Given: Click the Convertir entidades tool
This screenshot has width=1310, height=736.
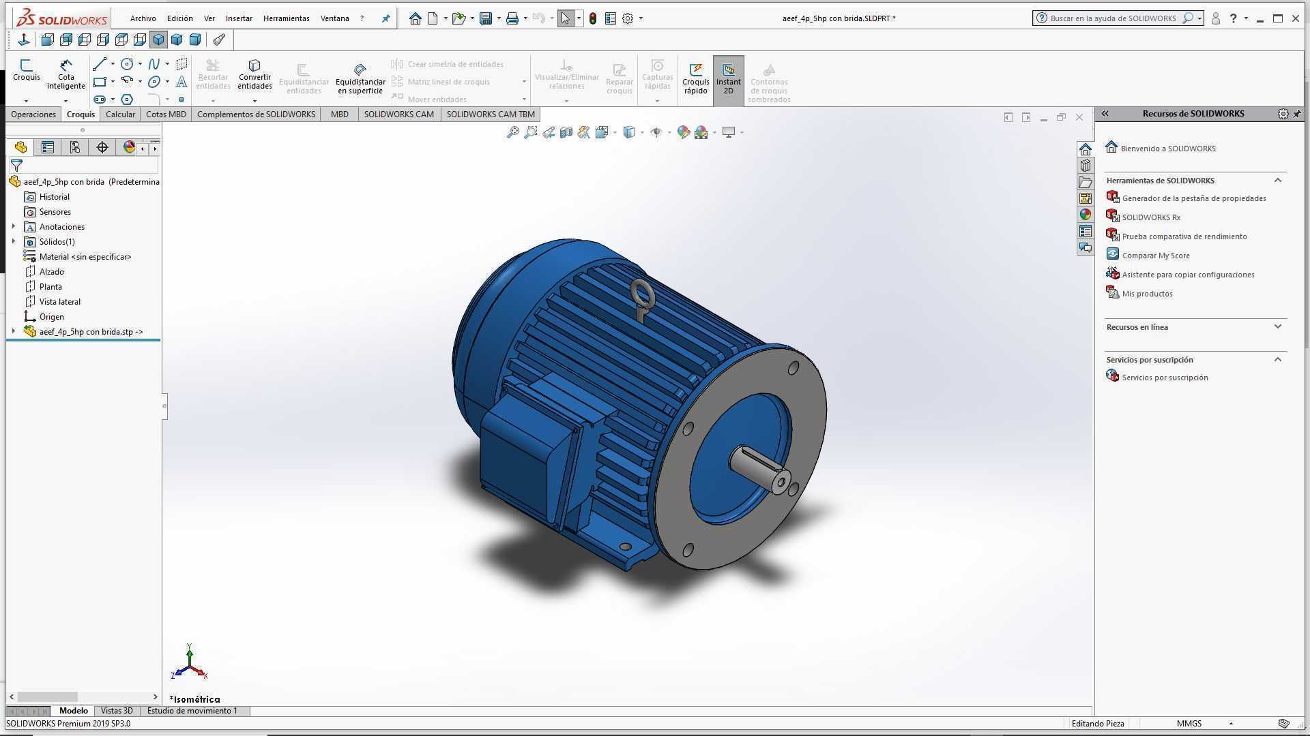Looking at the screenshot, I should pyautogui.click(x=254, y=74).
